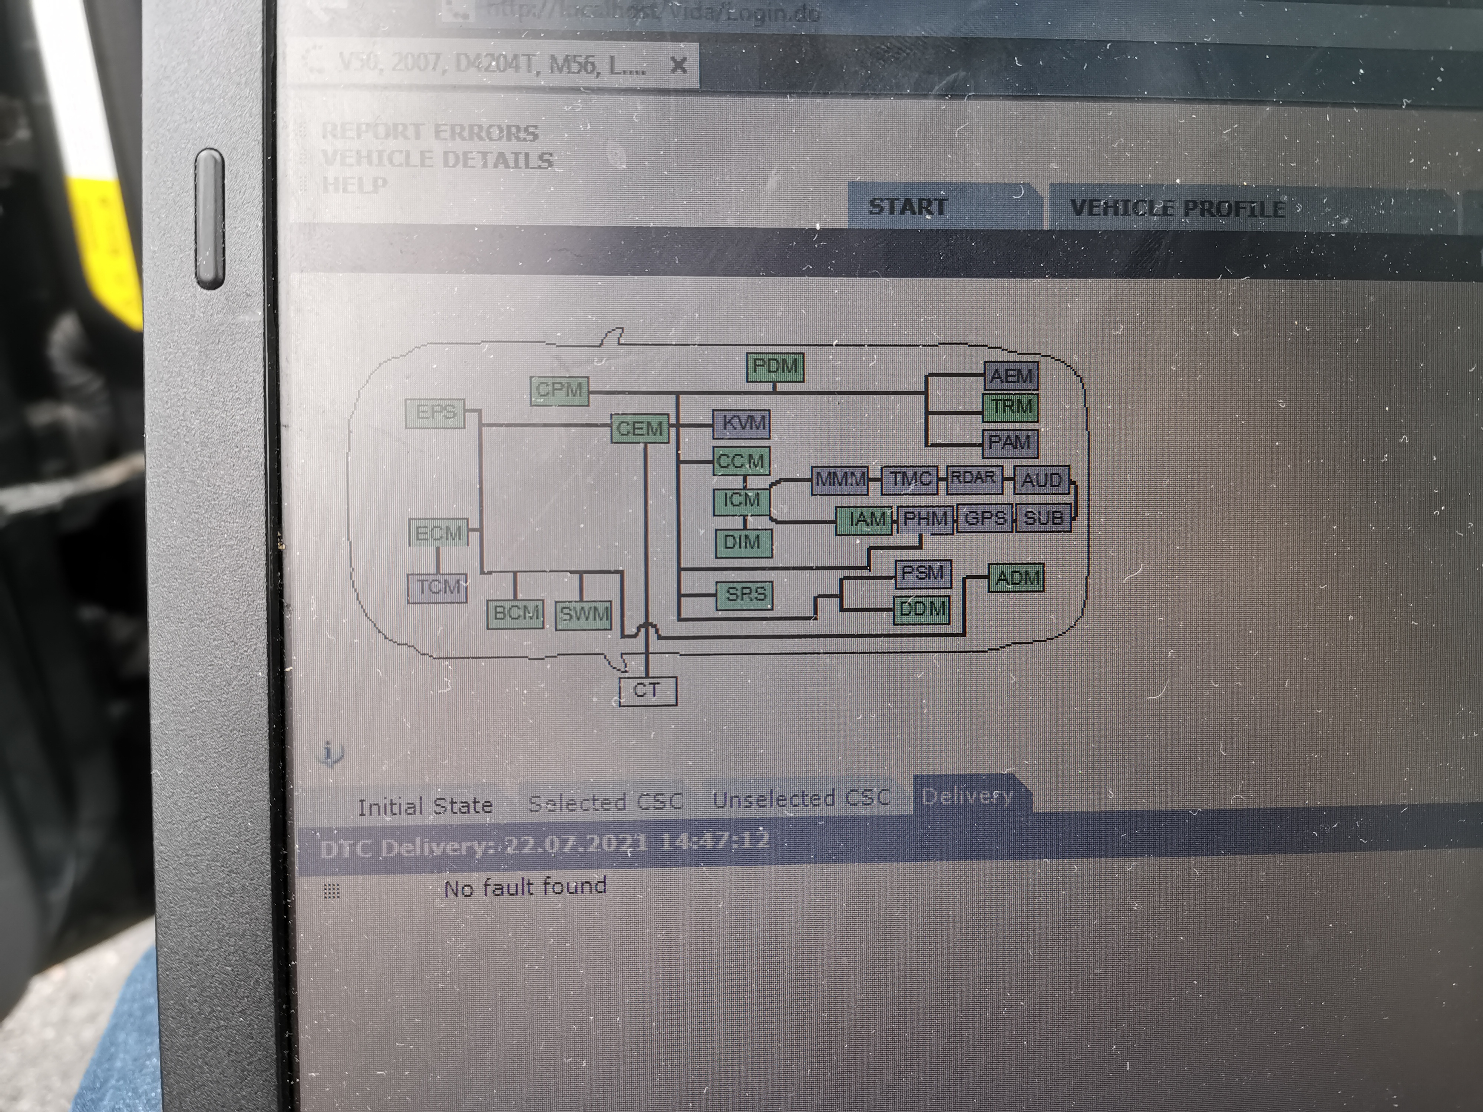Open the Selected CSC tab
1483x1112 pixels.
605,802
